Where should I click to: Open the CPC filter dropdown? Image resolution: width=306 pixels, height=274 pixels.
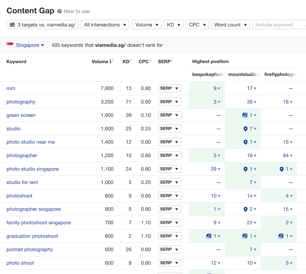(197, 25)
